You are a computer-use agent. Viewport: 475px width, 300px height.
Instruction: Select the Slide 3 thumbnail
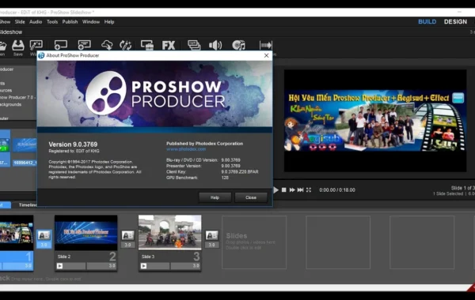pyautogui.click(x=169, y=233)
